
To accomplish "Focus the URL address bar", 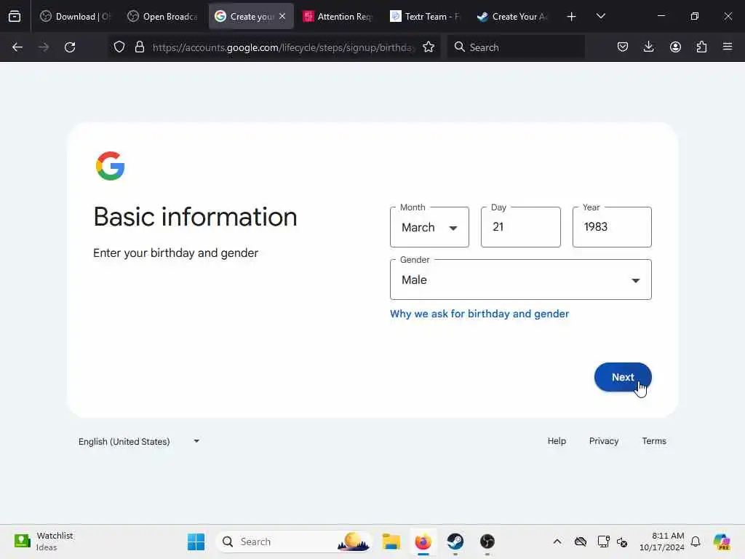I will point(283,47).
